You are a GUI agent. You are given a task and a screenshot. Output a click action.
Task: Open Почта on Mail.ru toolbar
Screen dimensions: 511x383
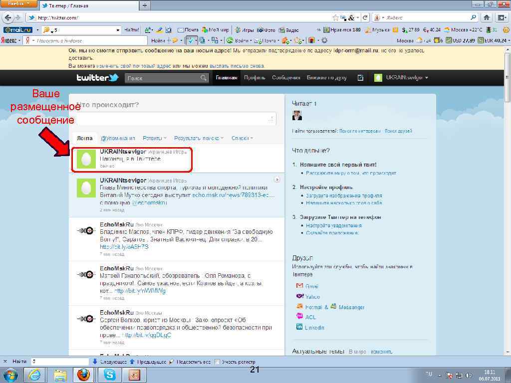tap(188, 30)
